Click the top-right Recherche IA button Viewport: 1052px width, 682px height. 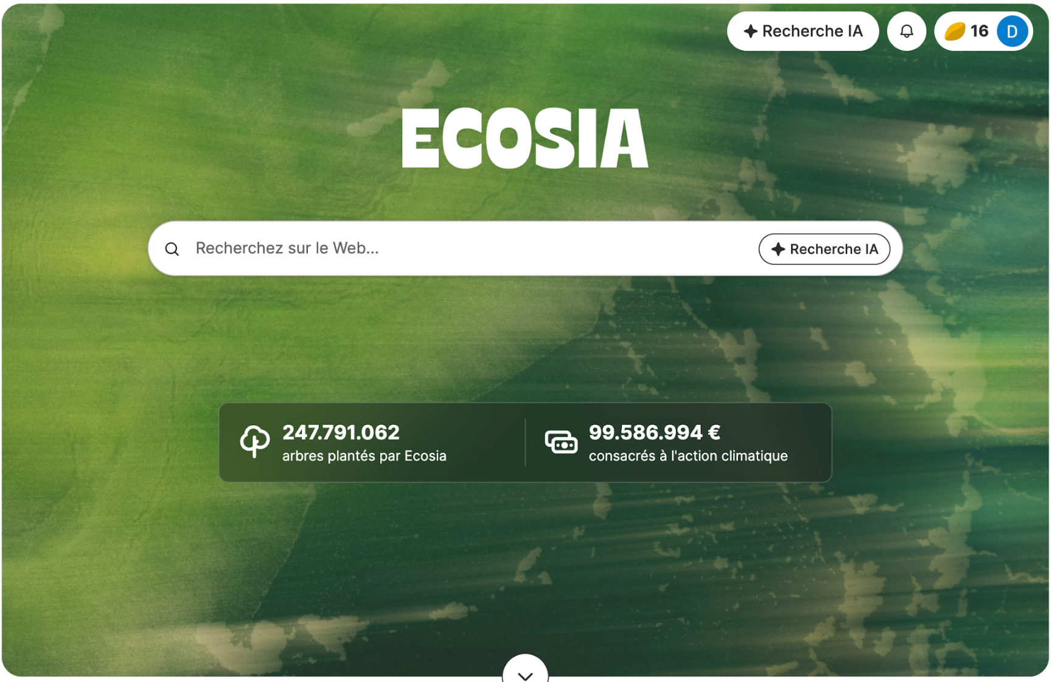(x=803, y=31)
